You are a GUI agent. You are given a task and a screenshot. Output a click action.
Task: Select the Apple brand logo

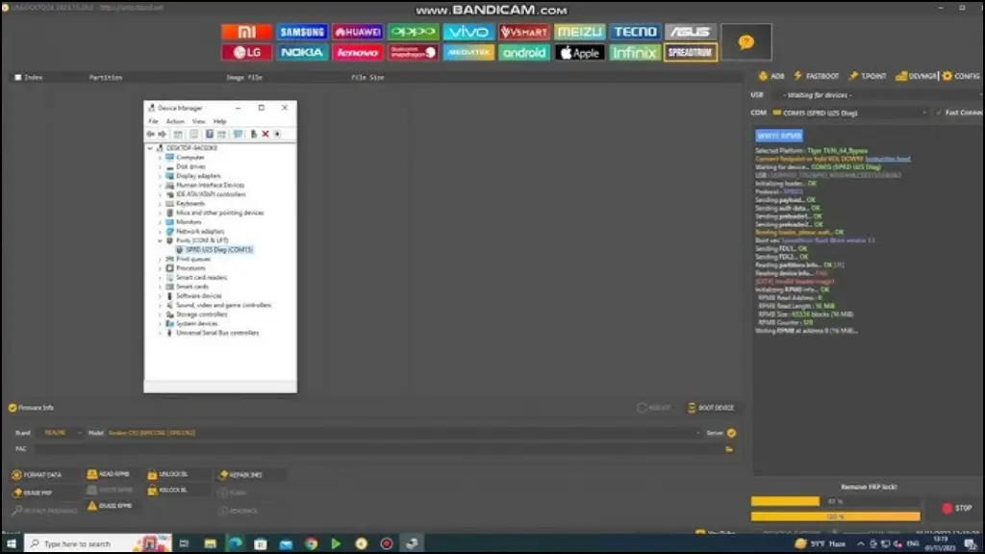click(579, 52)
